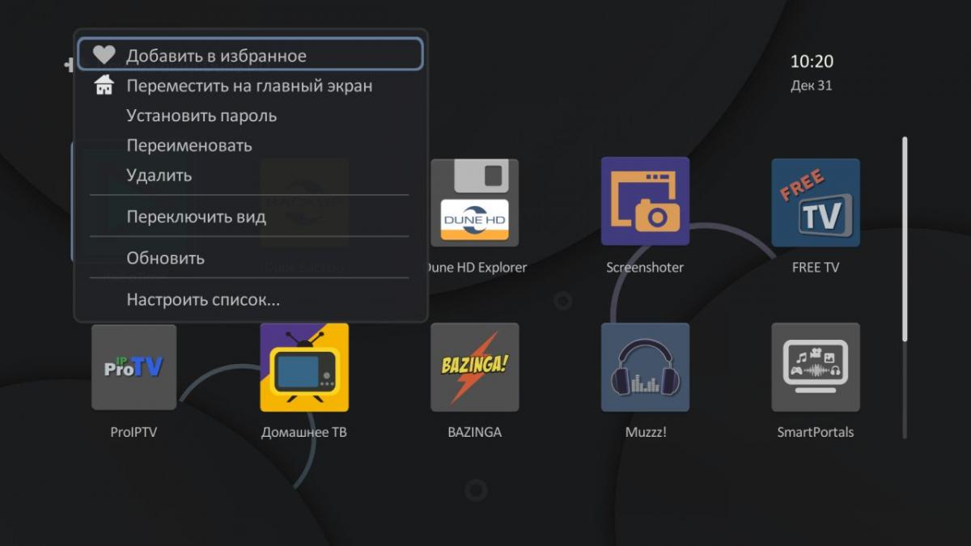Click the house icon in context menu
This screenshot has height=546, width=971.
tap(104, 85)
